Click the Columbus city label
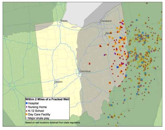Image resolution: width=165 pixels, height=130 pixels. point(85,71)
